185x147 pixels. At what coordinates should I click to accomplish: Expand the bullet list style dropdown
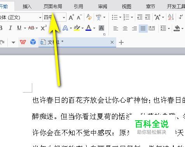120,17
